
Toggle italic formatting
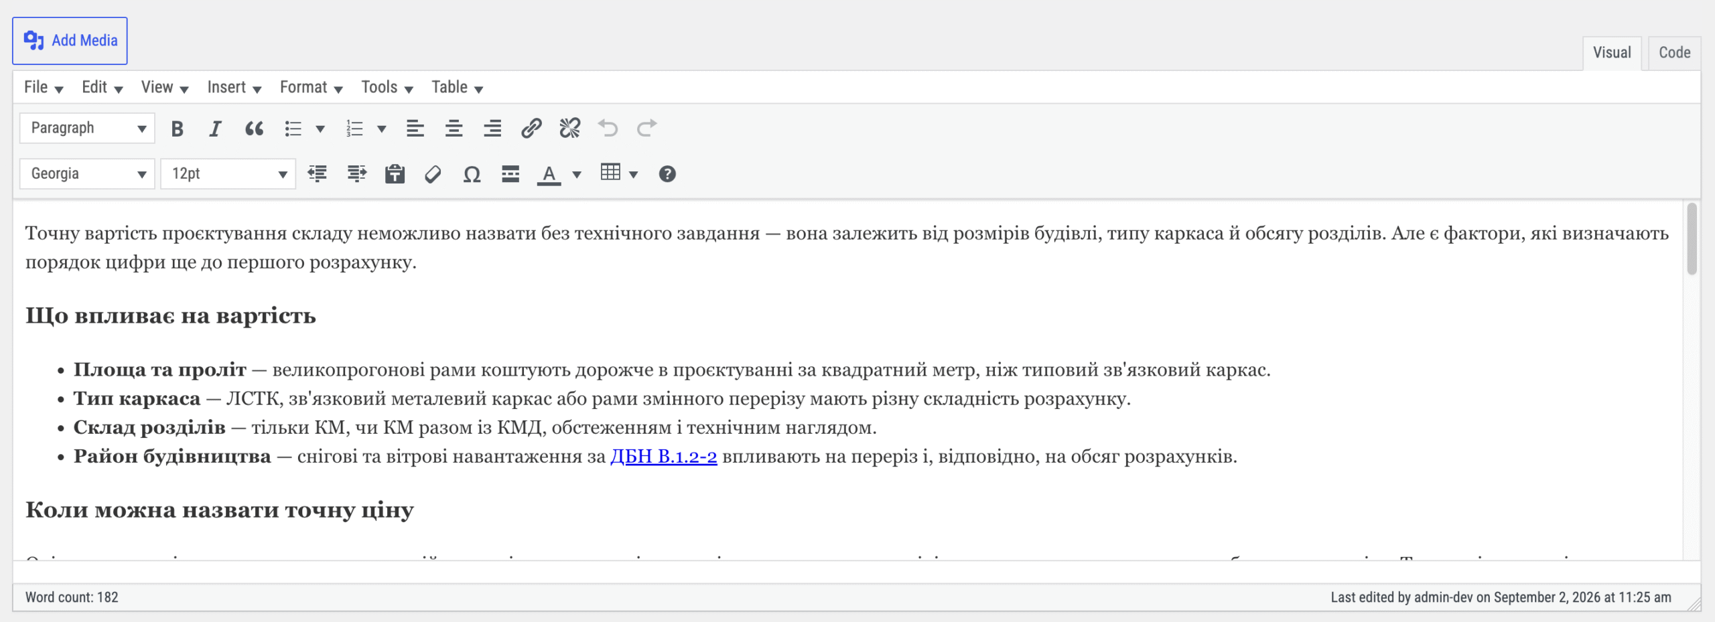pyautogui.click(x=215, y=129)
